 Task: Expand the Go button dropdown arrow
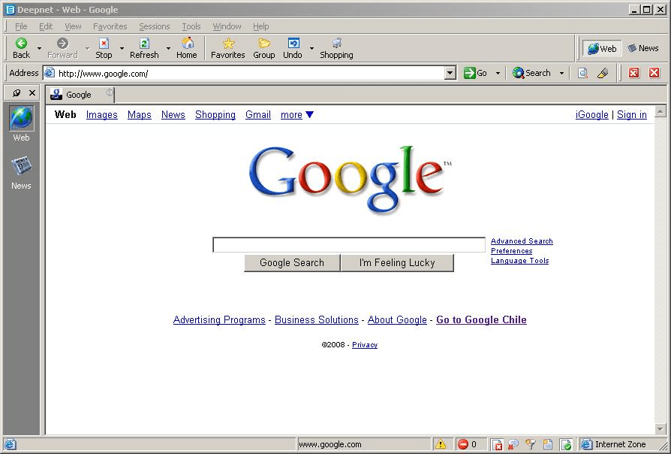coord(498,74)
